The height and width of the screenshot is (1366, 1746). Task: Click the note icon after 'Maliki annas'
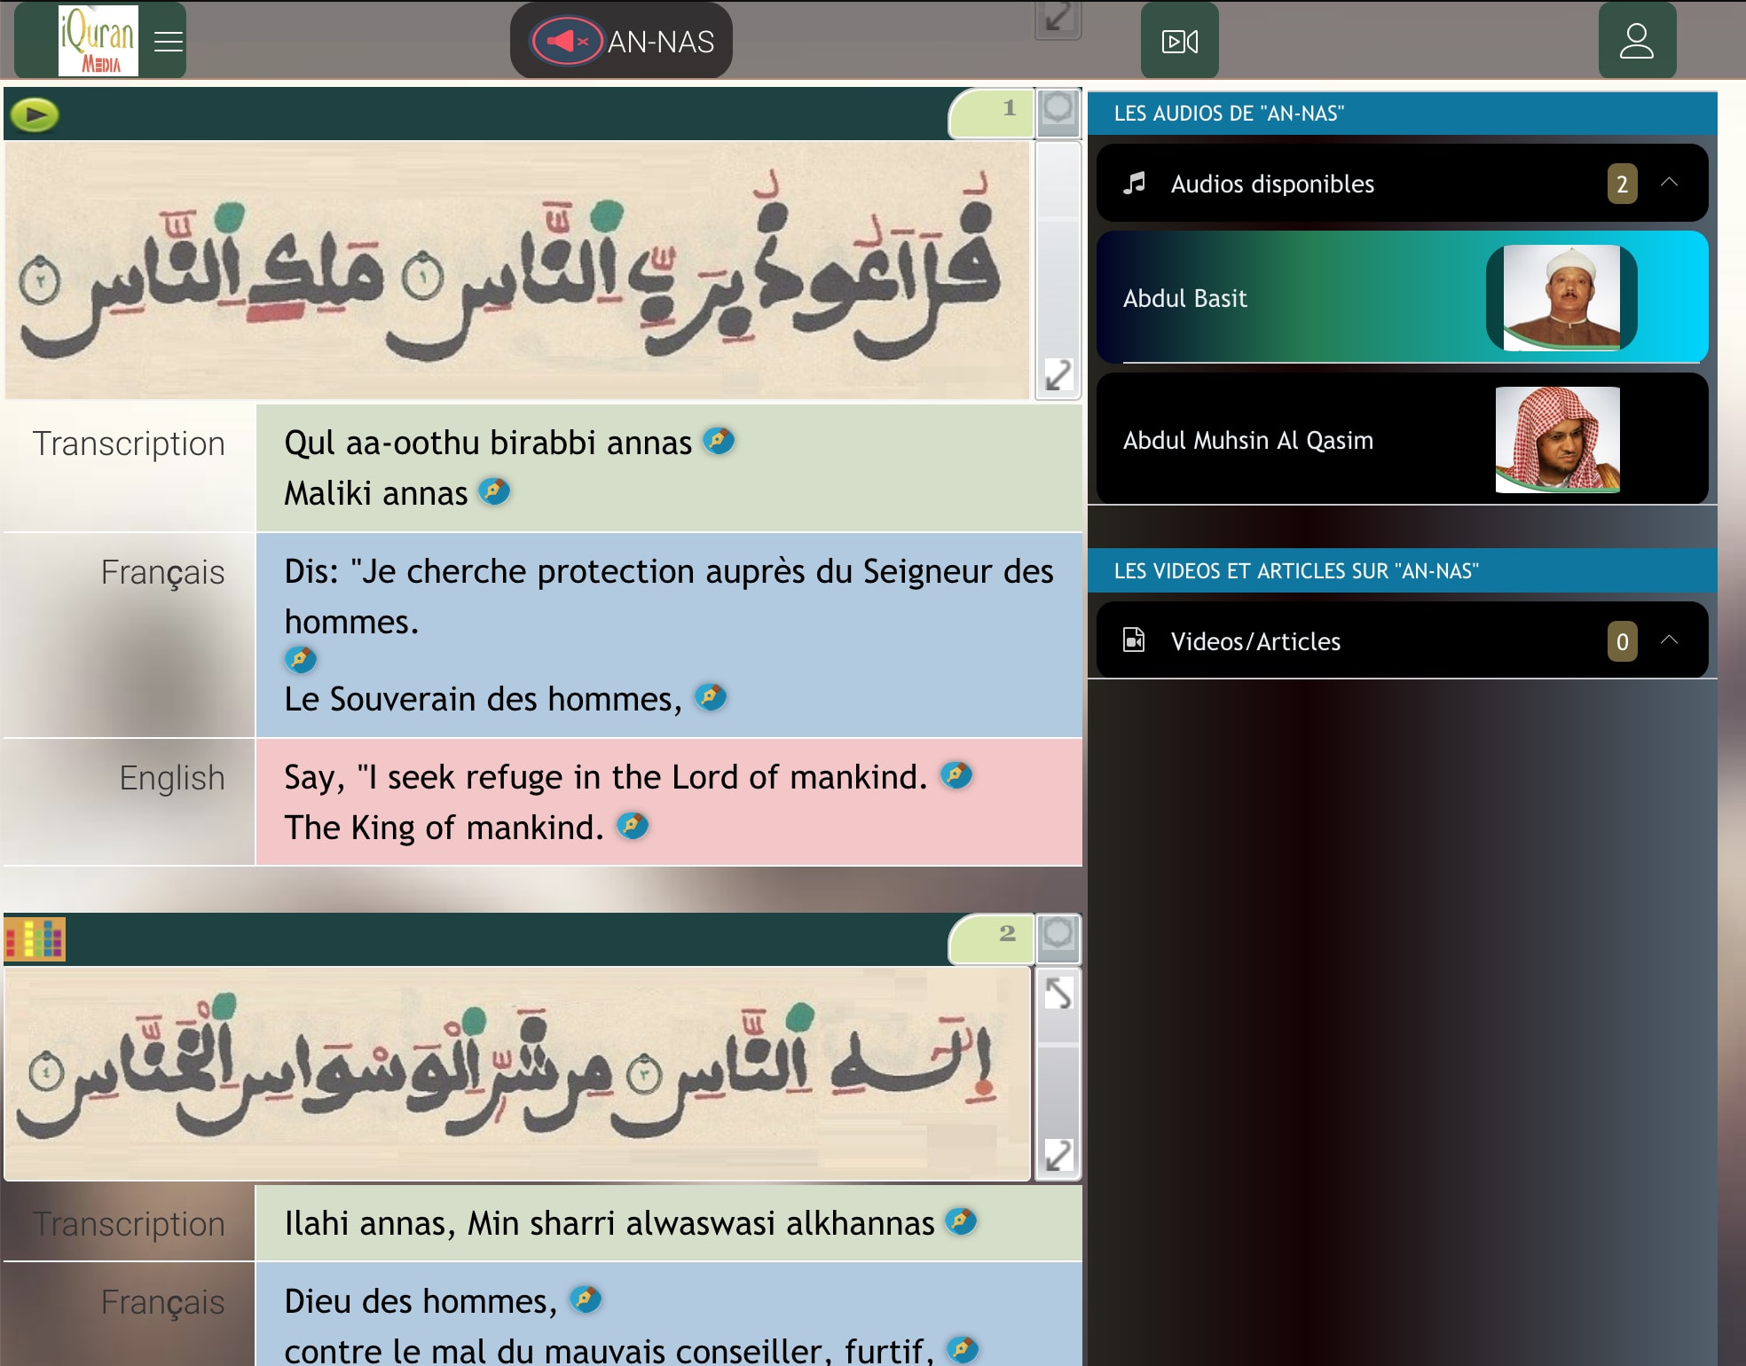494,491
